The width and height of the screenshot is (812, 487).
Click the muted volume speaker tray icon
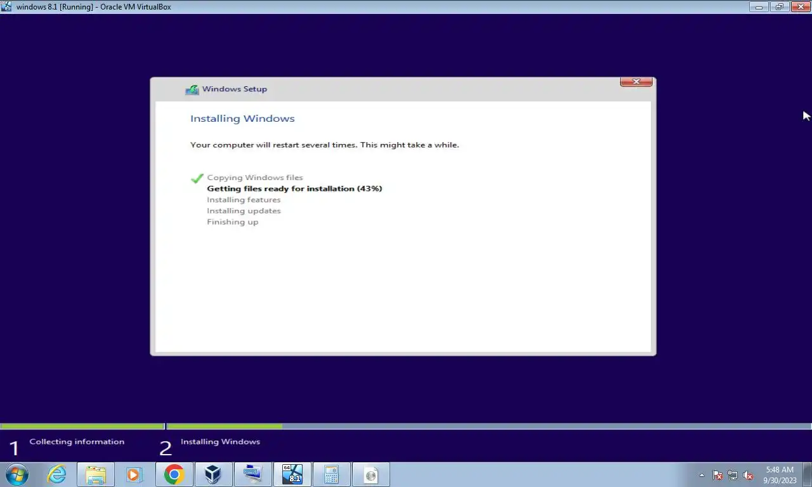pyautogui.click(x=748, y=475)
